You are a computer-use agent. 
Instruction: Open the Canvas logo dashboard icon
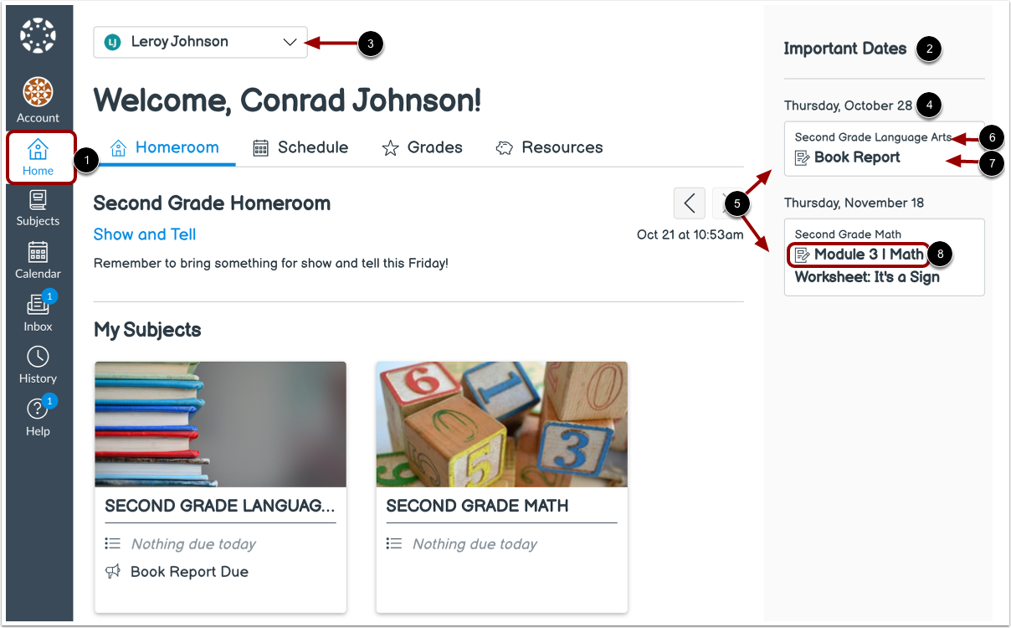[x=38, y=36]
